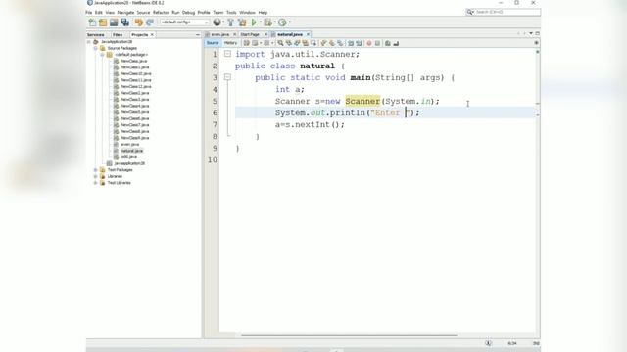Click the Save All toolbar icon
The image size is (627, 352).
pos(124,22)
